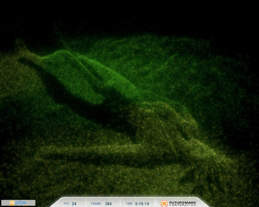The height and width of the screenshot is (207, 259).
Task: Click the TIME label
Action: click(129, 204)
